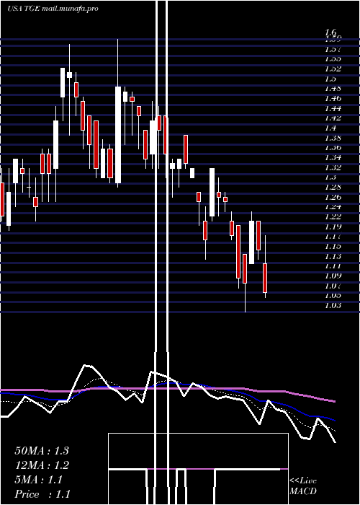Click the 1.28 price axis label
360x505 pixels.
333,188
